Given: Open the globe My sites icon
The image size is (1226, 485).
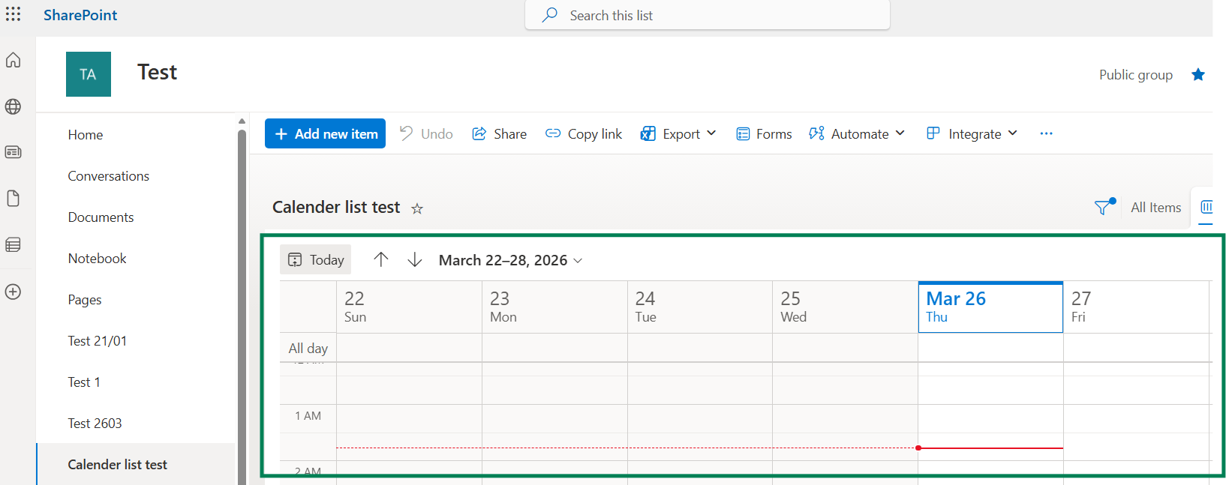Looking at the screenshot, I should click(14, 106).
